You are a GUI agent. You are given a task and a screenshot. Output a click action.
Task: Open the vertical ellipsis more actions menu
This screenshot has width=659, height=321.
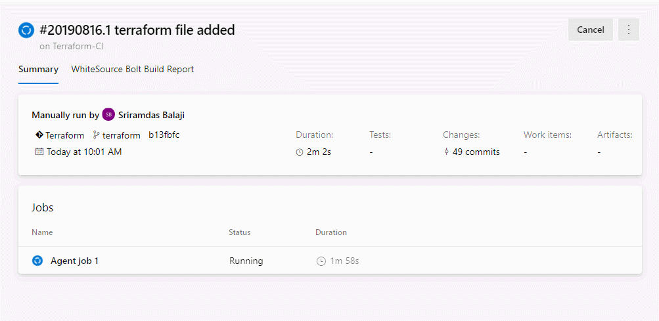tap(629, 30)
